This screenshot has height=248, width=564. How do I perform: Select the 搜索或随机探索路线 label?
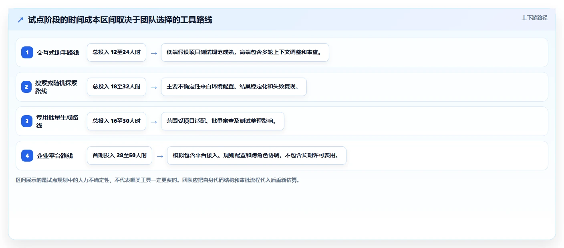(x=56, y=87)
